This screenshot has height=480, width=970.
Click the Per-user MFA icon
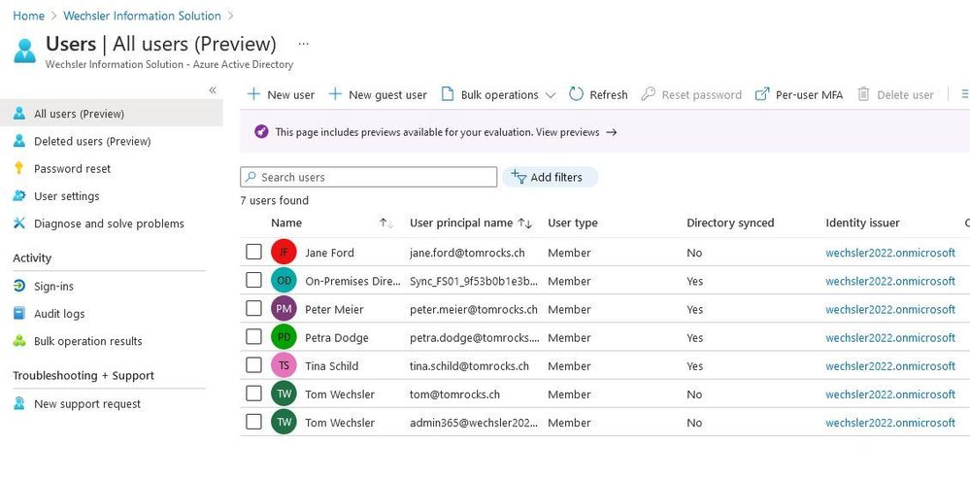762,94
